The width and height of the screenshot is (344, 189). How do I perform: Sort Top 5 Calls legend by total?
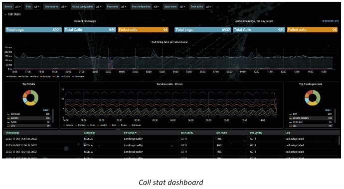click(x=46, y=110)
